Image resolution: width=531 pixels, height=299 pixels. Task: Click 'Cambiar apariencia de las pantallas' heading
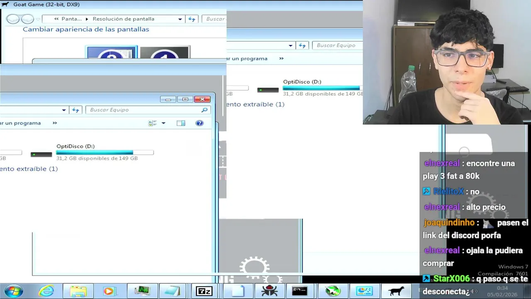point(86,29)
